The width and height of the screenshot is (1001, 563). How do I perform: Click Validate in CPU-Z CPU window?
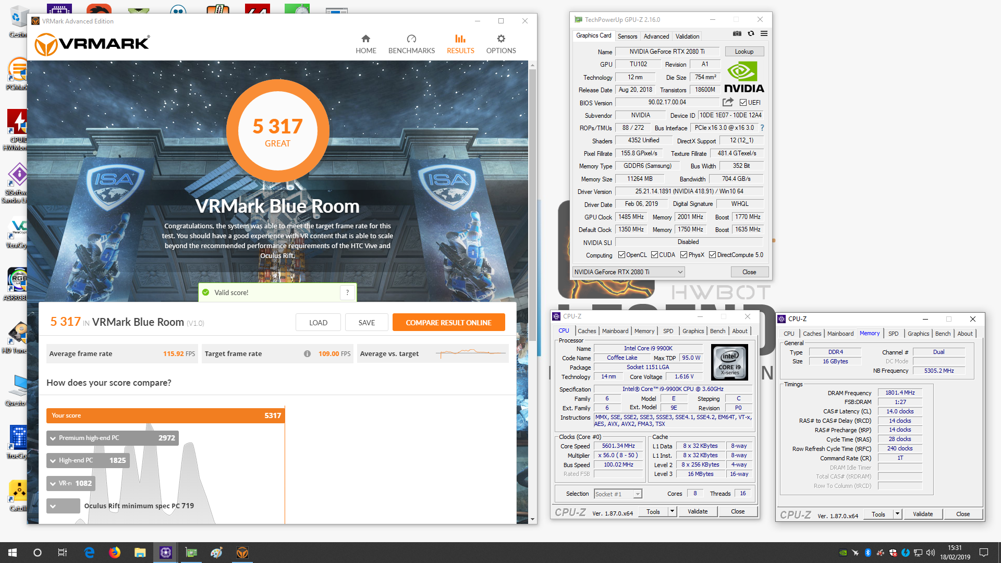(698, 511)
